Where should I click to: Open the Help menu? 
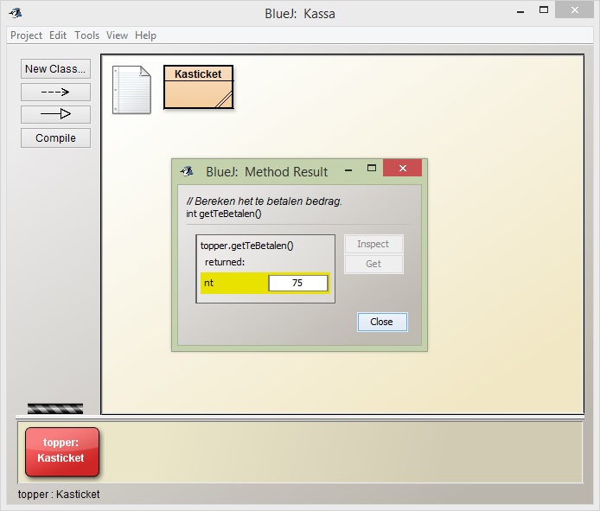[x=145, y=35]
